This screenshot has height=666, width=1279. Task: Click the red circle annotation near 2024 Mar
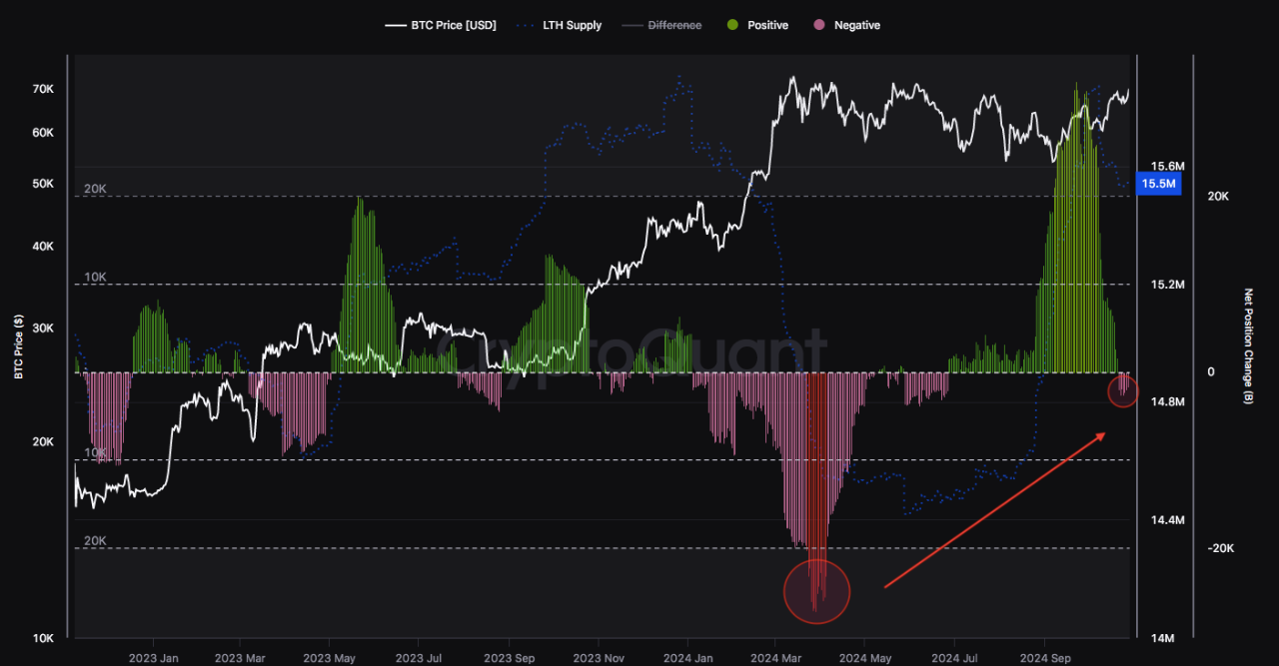coord(816,591)
